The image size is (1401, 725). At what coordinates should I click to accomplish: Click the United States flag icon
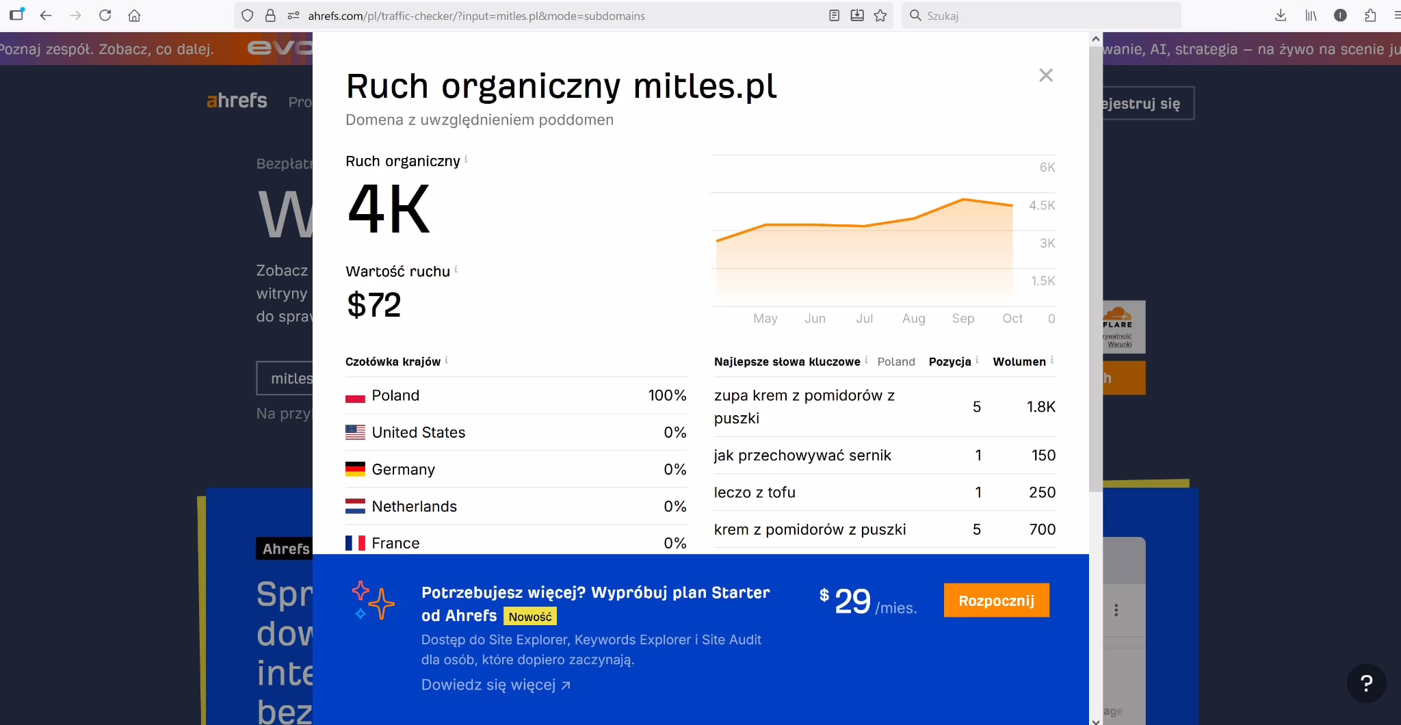(x=355, y=432)
